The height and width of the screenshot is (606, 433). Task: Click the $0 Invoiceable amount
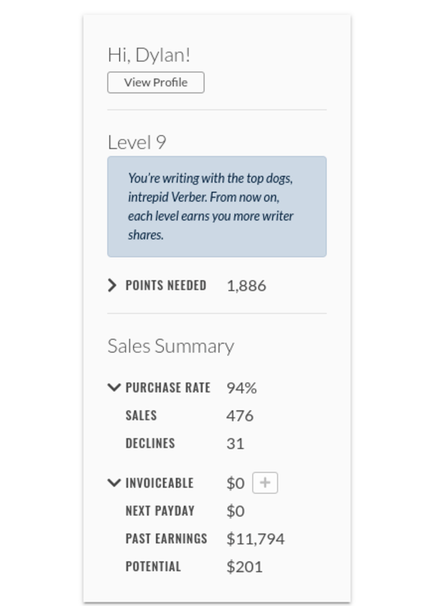(235, 482)
